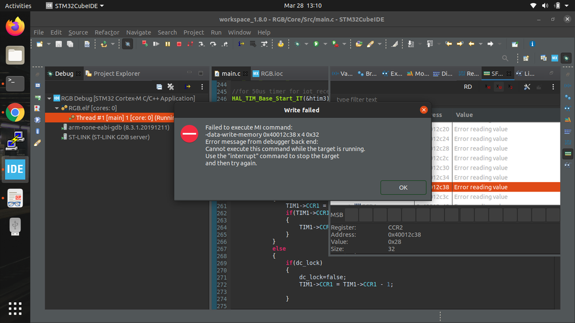Open the SFR view three-dot menu

553,87
